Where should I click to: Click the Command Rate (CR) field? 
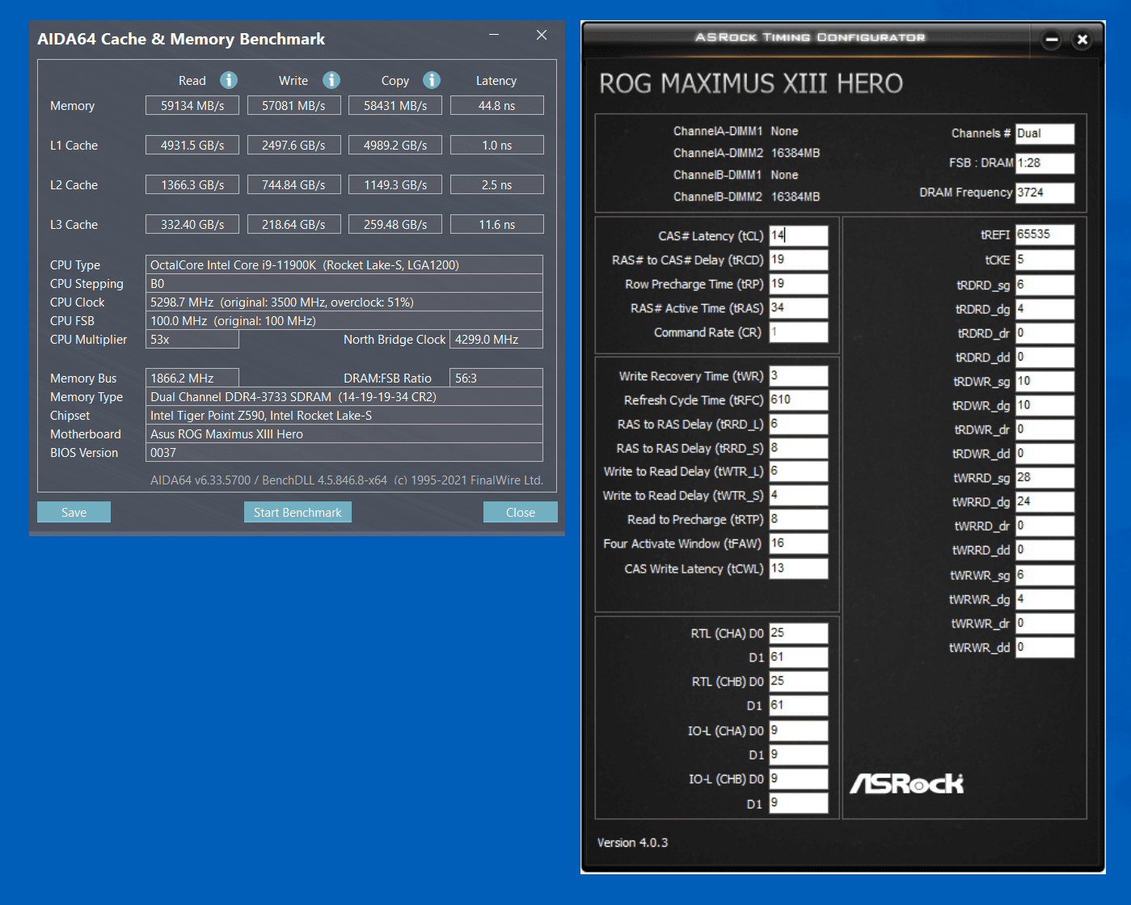[798, 332]
